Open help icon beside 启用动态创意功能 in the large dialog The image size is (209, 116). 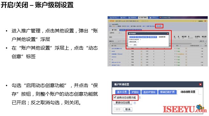[139, 98]
